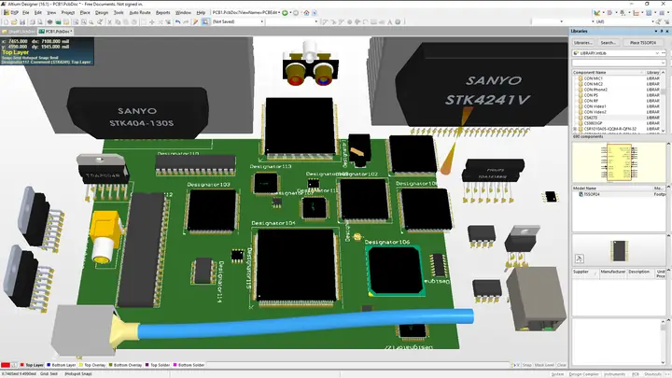Viewport: 672px width, 378px height.
Task: Click the Print Preview icon
Action: tap(40, 21)
